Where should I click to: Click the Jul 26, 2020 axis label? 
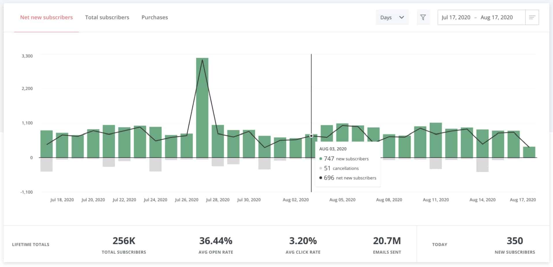tap(186, 200)
